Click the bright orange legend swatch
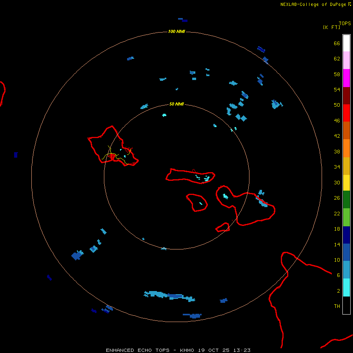This screenshot has width=353, height=353. coord(346,148)
